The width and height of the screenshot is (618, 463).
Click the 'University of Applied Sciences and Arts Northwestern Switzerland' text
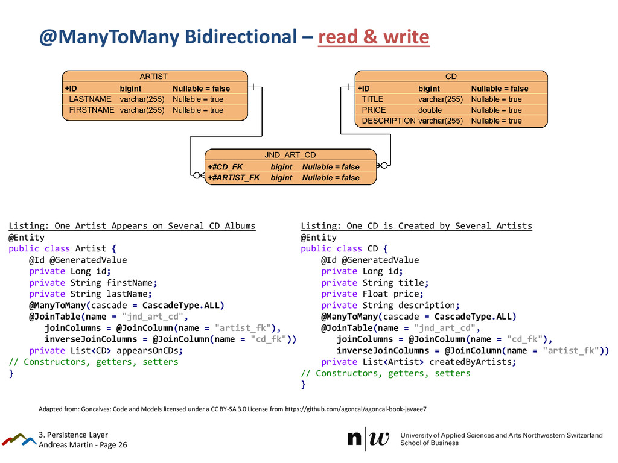[502, 435]
